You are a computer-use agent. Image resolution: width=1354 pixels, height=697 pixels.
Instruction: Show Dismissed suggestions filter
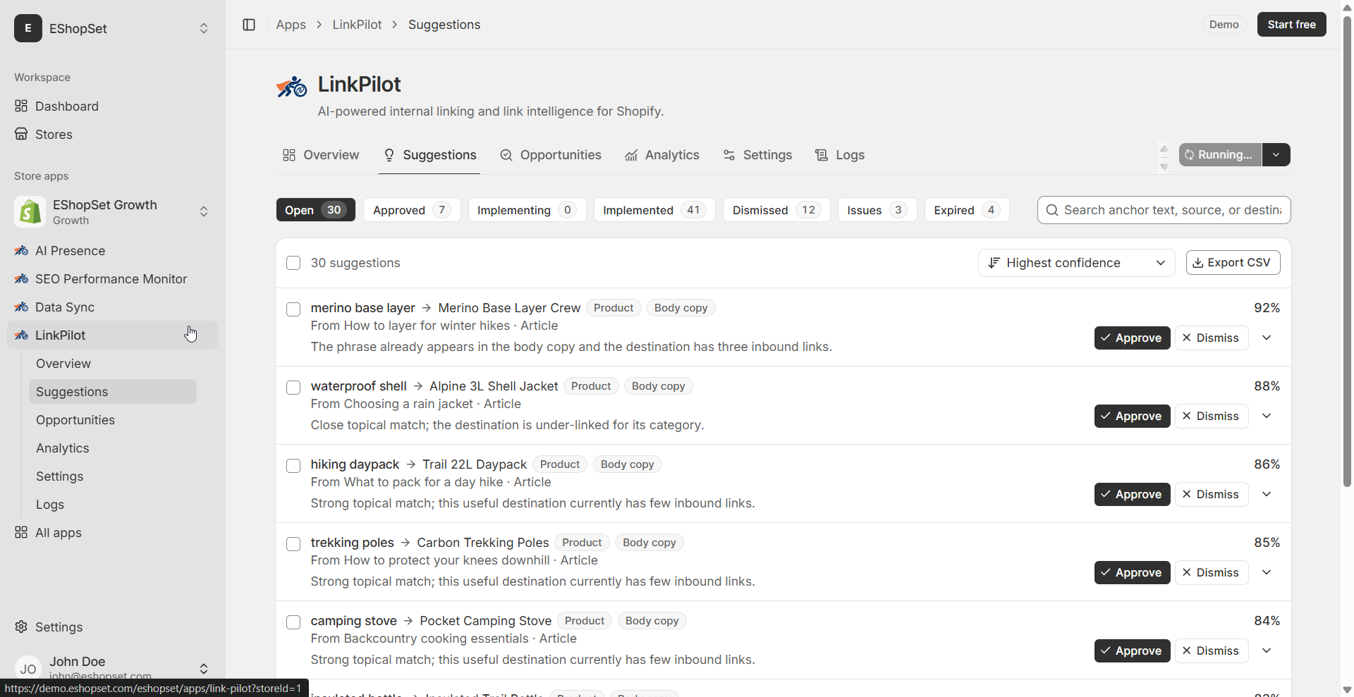(x=776, y=210)
